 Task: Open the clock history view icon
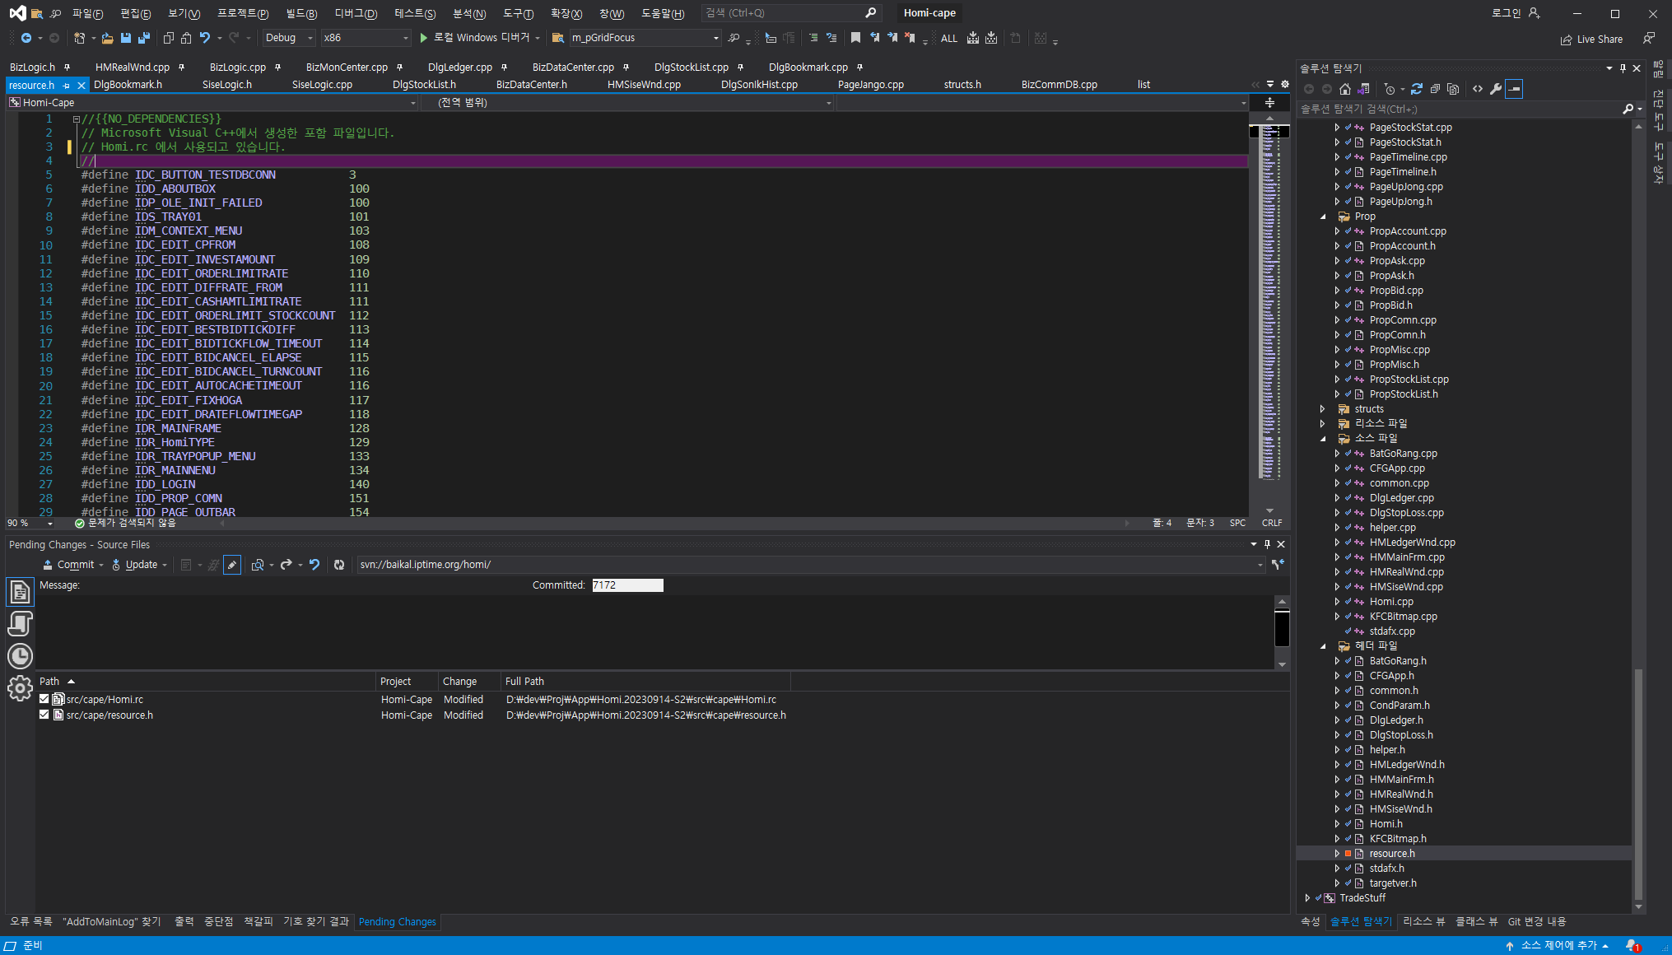pos(20,656)
